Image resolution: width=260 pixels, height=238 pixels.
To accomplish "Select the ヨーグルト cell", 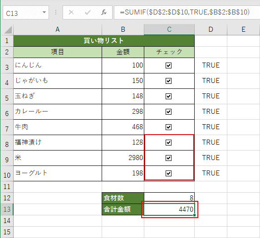I will [58, 174].
